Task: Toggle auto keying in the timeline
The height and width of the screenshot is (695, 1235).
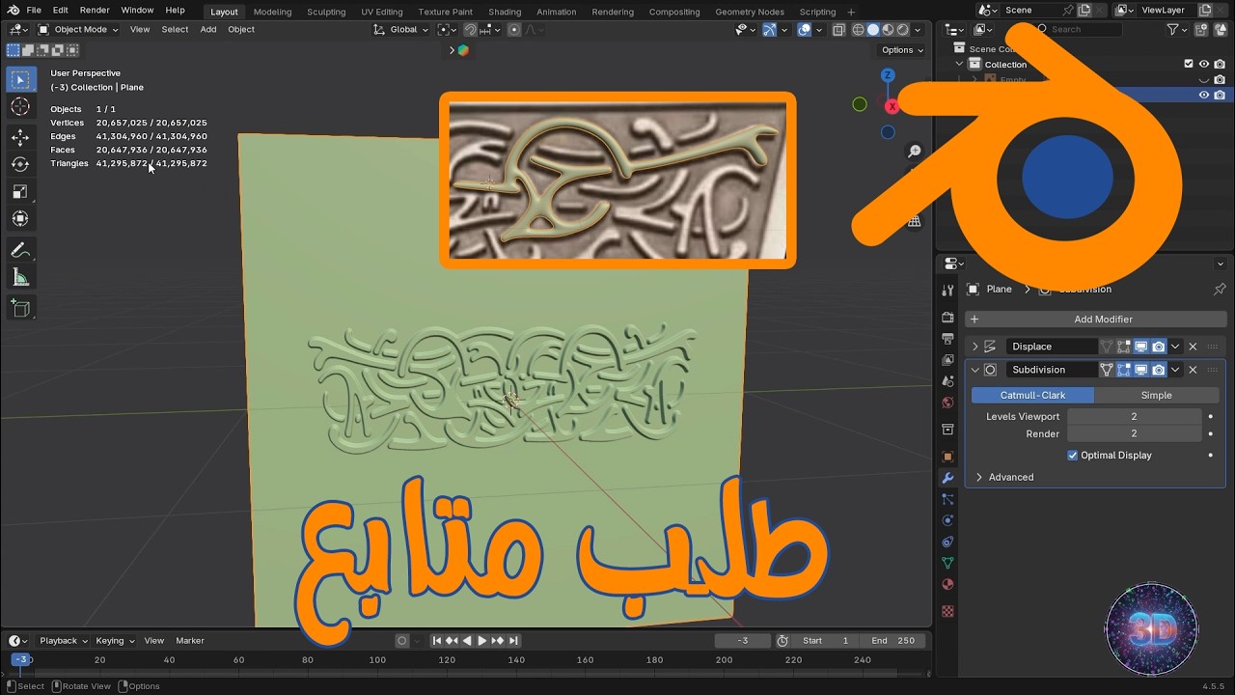Action: [x=402, y=640]
